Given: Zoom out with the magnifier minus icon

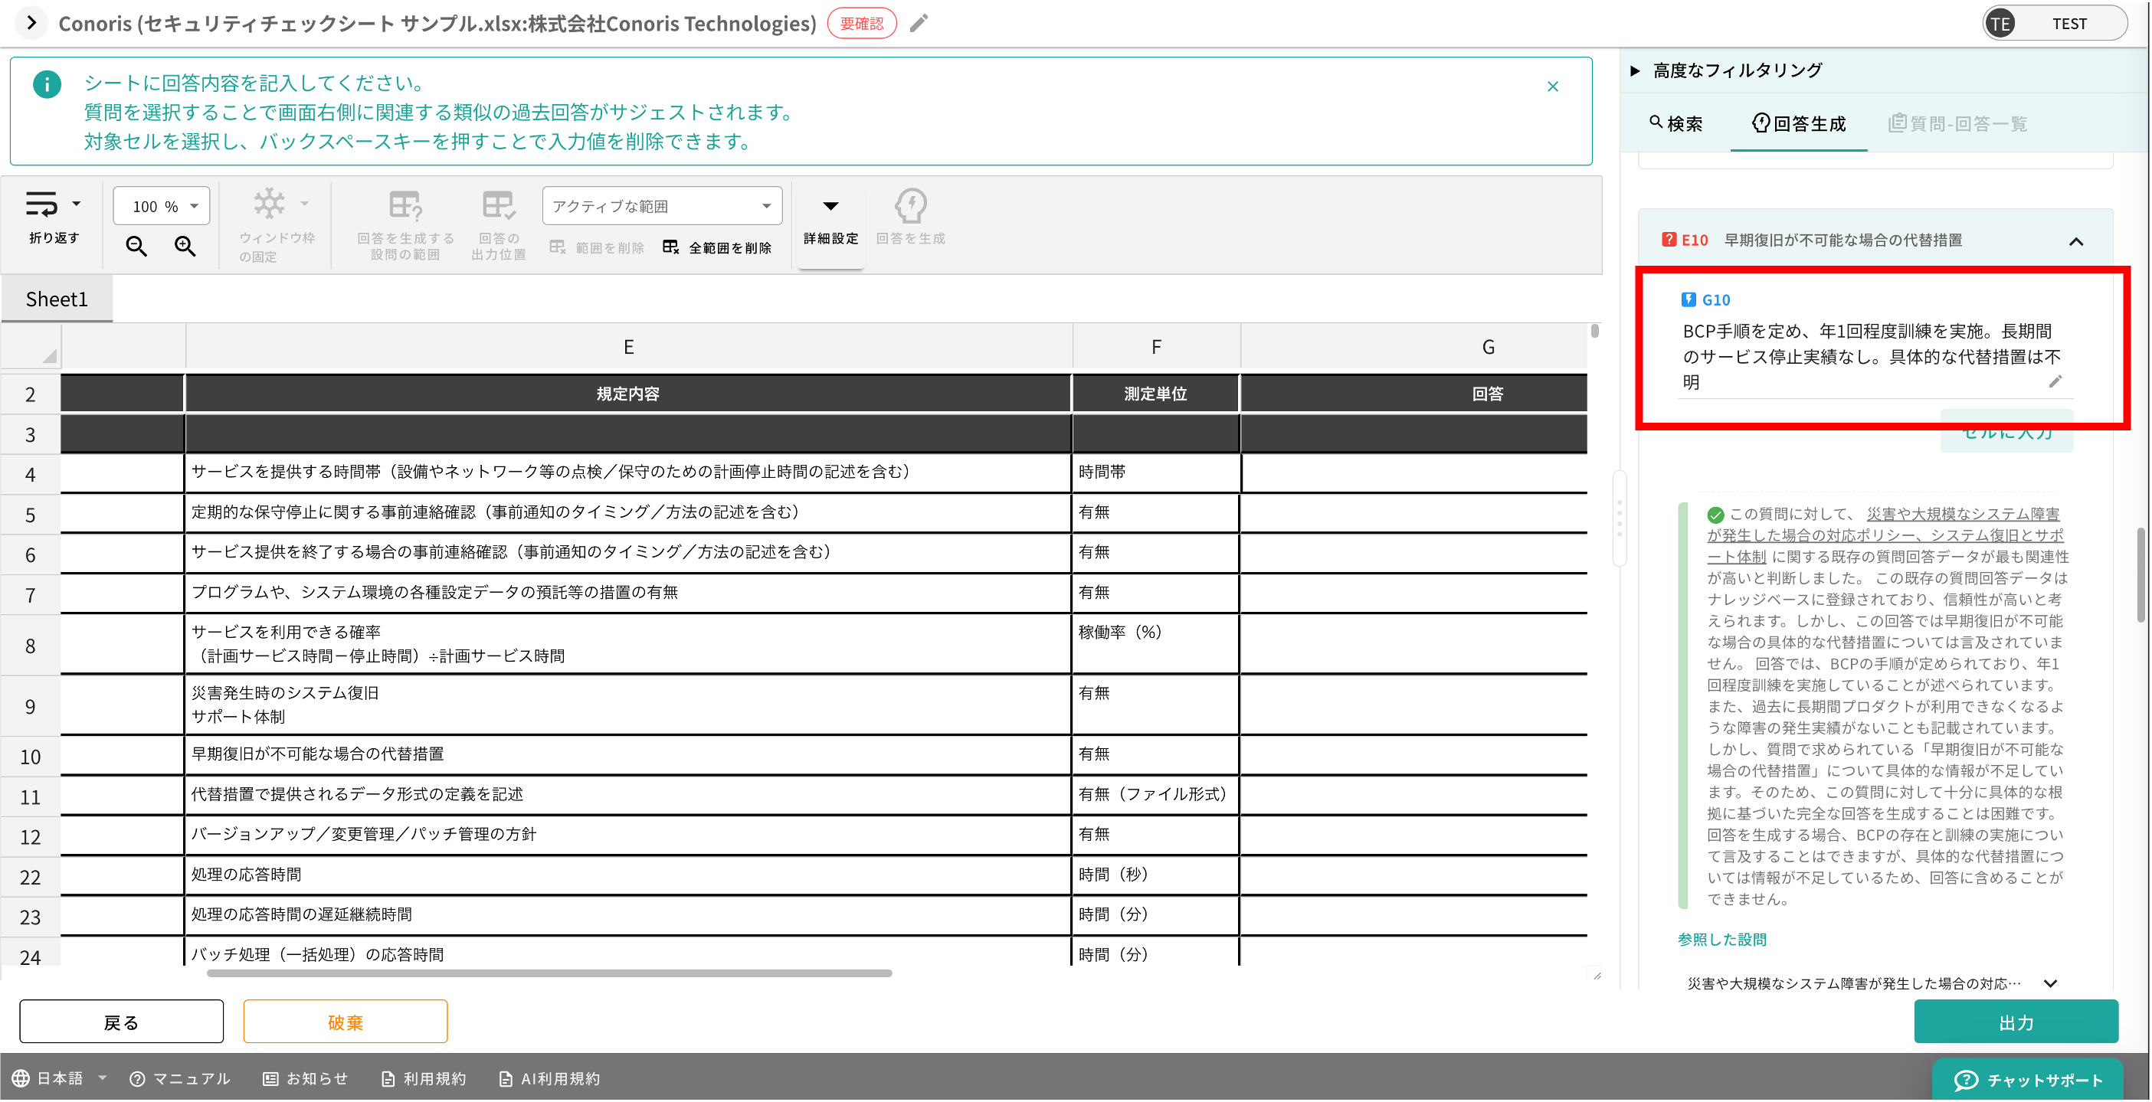Looking at the screenshot, I should (136, 247).
